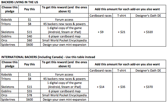
Task: Click the $600 Spiderines price in US table
Action: [x=30, y=45]
